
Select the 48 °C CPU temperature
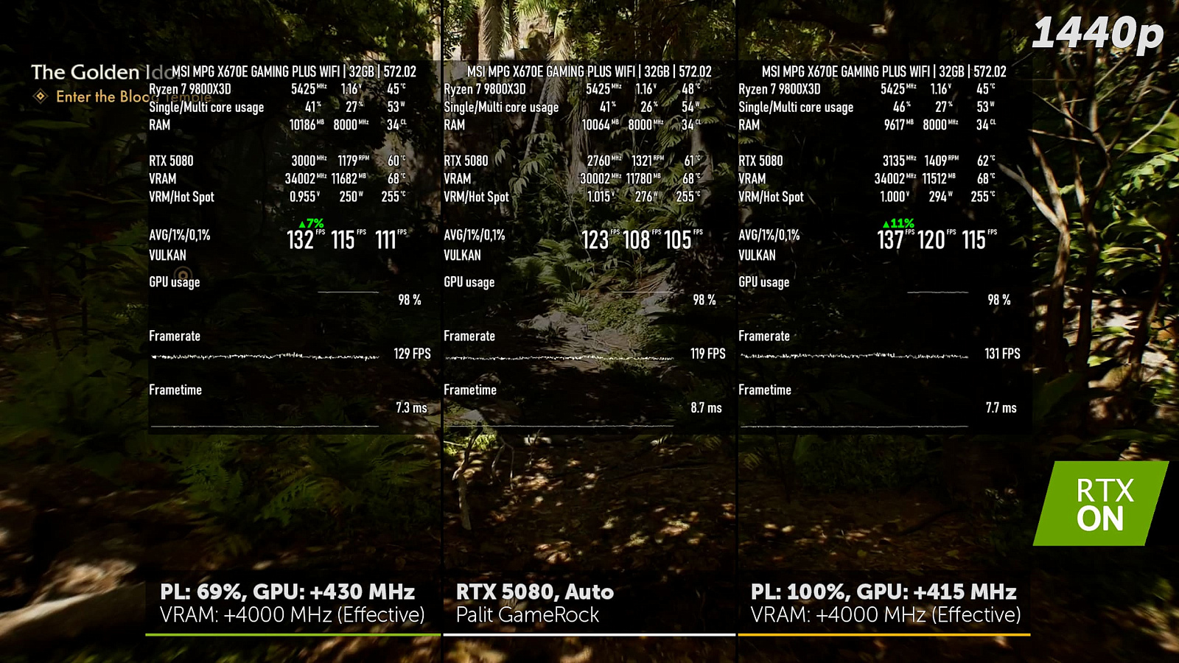click(691, 89)
